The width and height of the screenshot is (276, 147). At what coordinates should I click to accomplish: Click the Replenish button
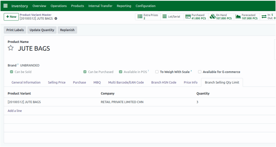pos(67,30)
